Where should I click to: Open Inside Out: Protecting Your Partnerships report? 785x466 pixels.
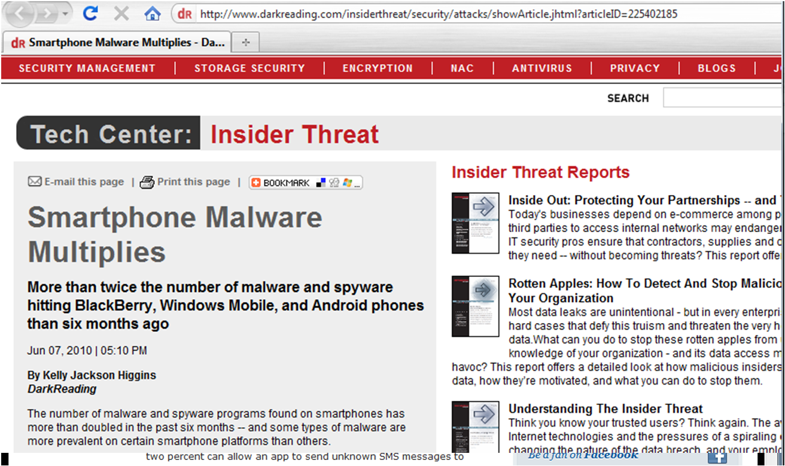(x=646, y=200)
